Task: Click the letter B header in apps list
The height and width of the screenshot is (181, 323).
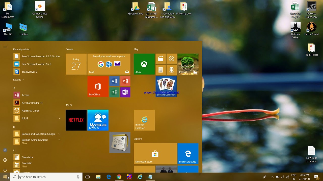Action: tap(14, 127)
